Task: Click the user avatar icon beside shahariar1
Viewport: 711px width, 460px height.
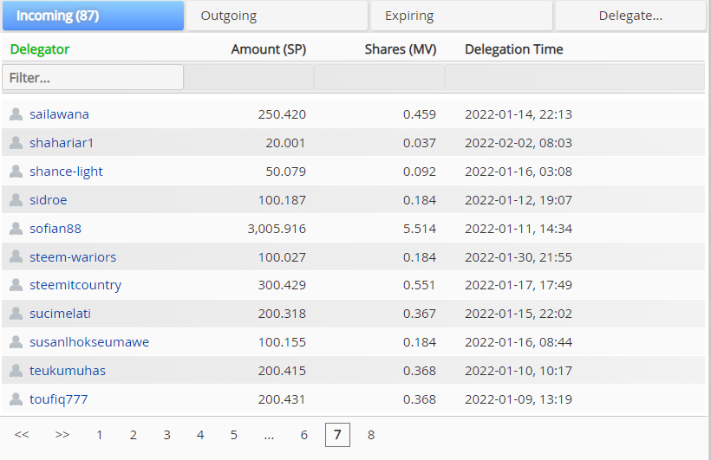Action: tap(16, 143)
